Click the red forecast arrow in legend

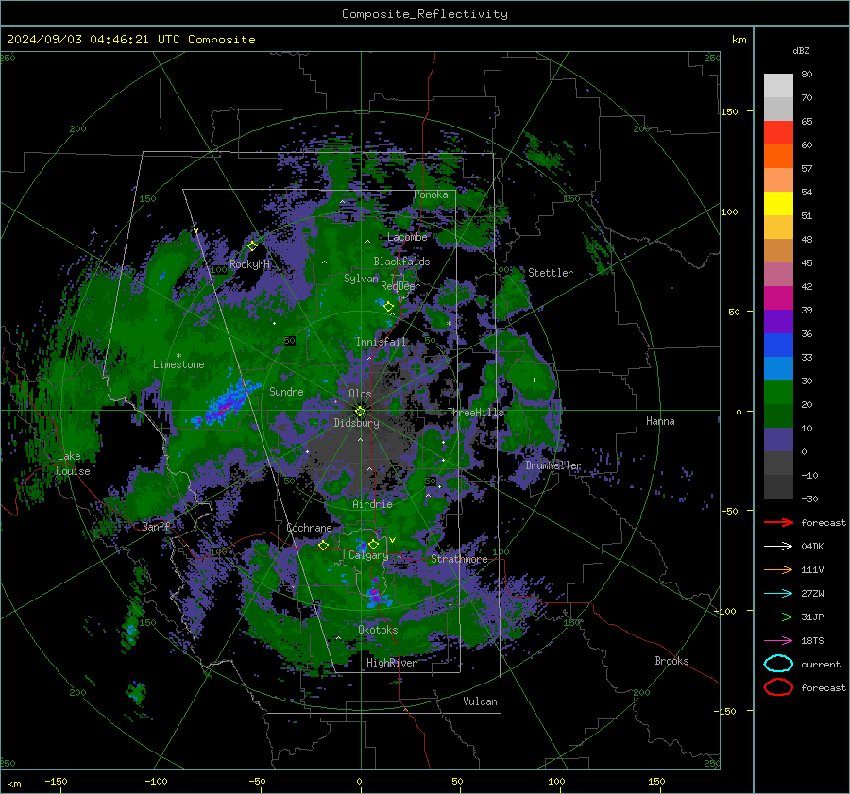[778, 522]
